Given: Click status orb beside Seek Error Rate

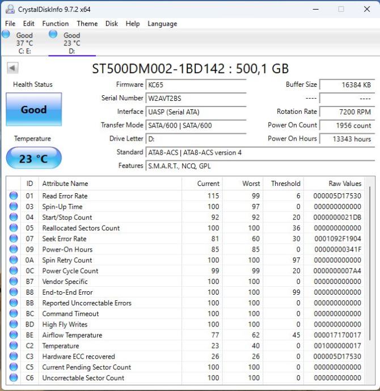Looking at the screenshot, I should pos(14,239).
